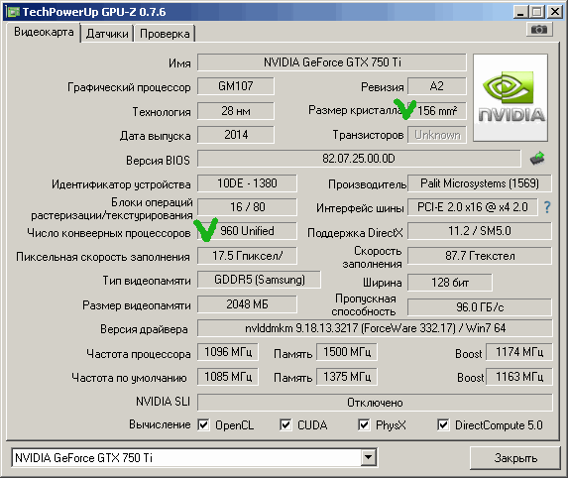Select the Видеокарта tab
Screen dimensions: 568x478
(x=44, y=33)
